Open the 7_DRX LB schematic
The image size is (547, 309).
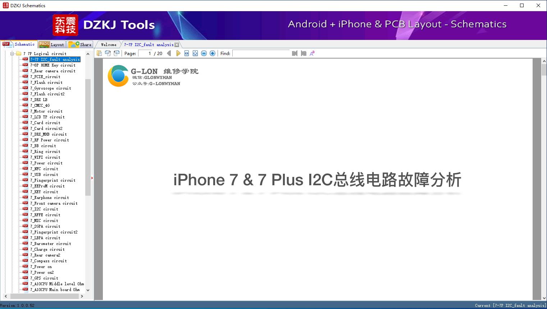39,100
